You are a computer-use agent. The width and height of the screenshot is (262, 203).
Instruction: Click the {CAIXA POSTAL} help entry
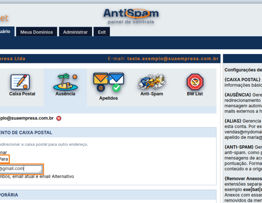(x=242, y=79)
